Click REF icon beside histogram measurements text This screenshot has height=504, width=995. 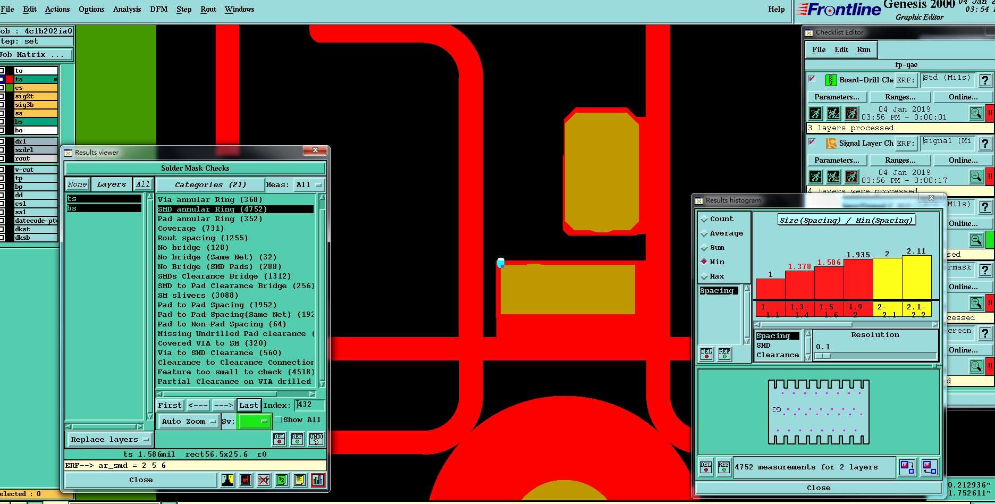pyautogui.click(x=724, y=467)
